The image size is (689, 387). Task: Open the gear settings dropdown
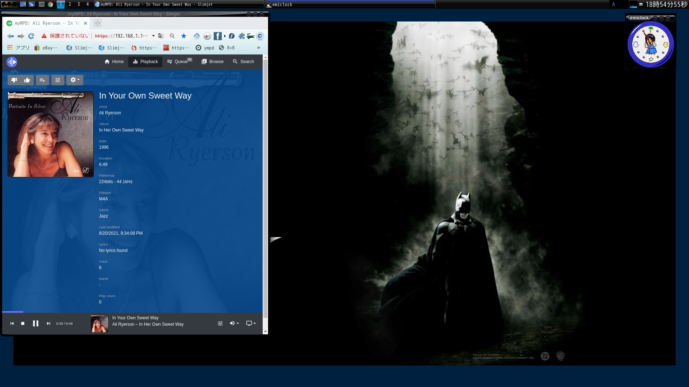click(74, 80)
